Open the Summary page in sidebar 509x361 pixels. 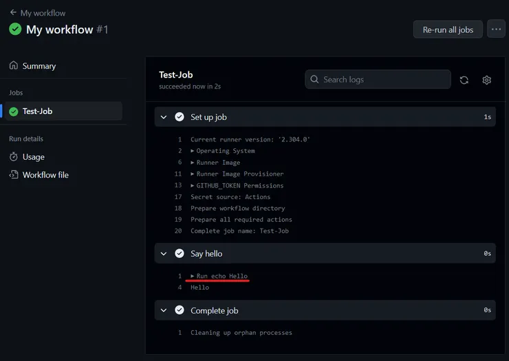[x=39, y=66]
